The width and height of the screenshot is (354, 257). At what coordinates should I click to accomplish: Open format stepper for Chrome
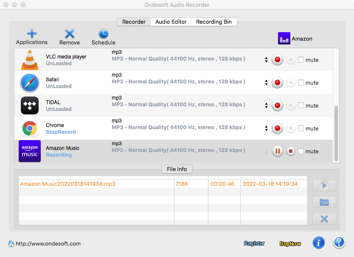(x=267, y=128)
